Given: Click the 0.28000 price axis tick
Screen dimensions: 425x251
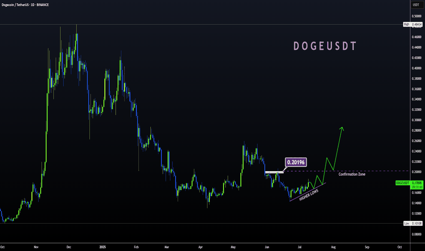Looking at the screenshot, I should (417, 130).
